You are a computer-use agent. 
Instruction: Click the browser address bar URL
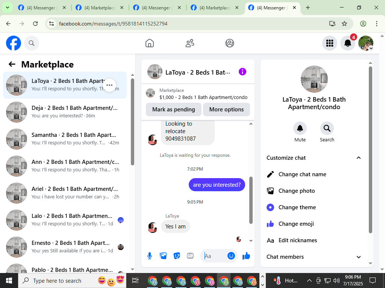[x=113, y=24]
